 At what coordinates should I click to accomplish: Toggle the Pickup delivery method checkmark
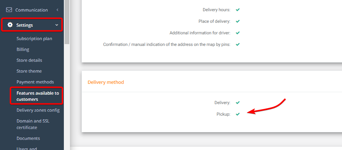click(x=238, y=114)
